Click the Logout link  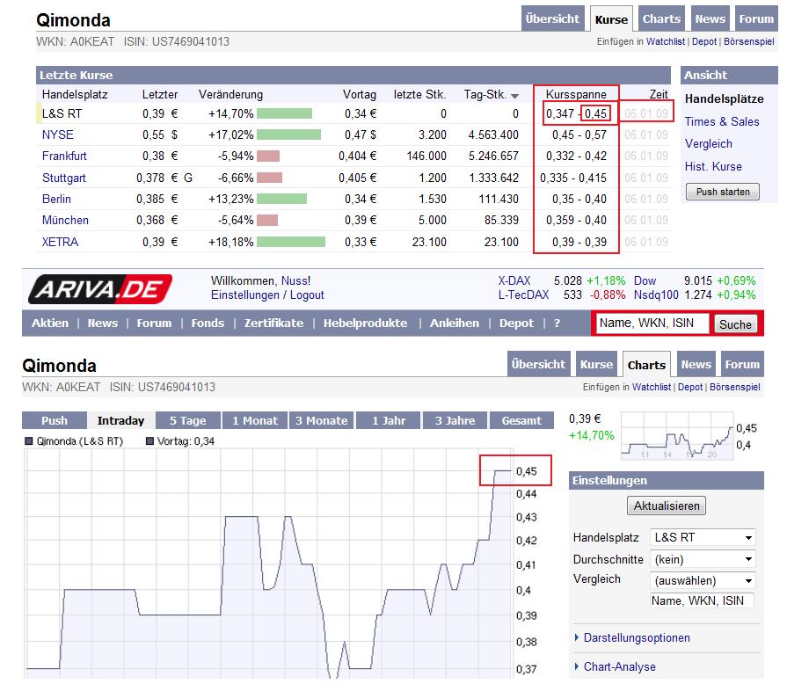[x=307, y=295]
